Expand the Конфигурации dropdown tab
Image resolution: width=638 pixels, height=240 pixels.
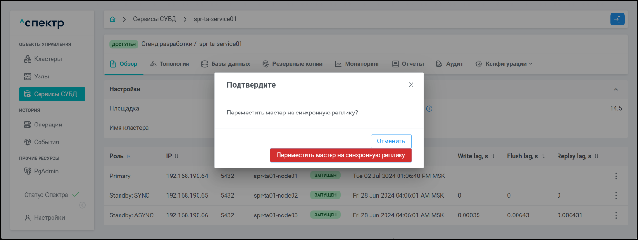[x=504, y=63]
